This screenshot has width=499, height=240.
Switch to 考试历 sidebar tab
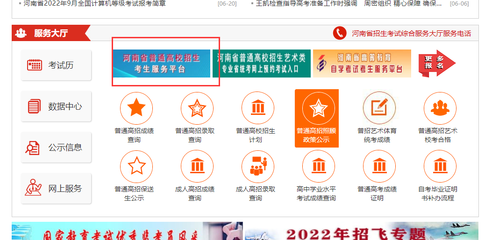[56, 65]
